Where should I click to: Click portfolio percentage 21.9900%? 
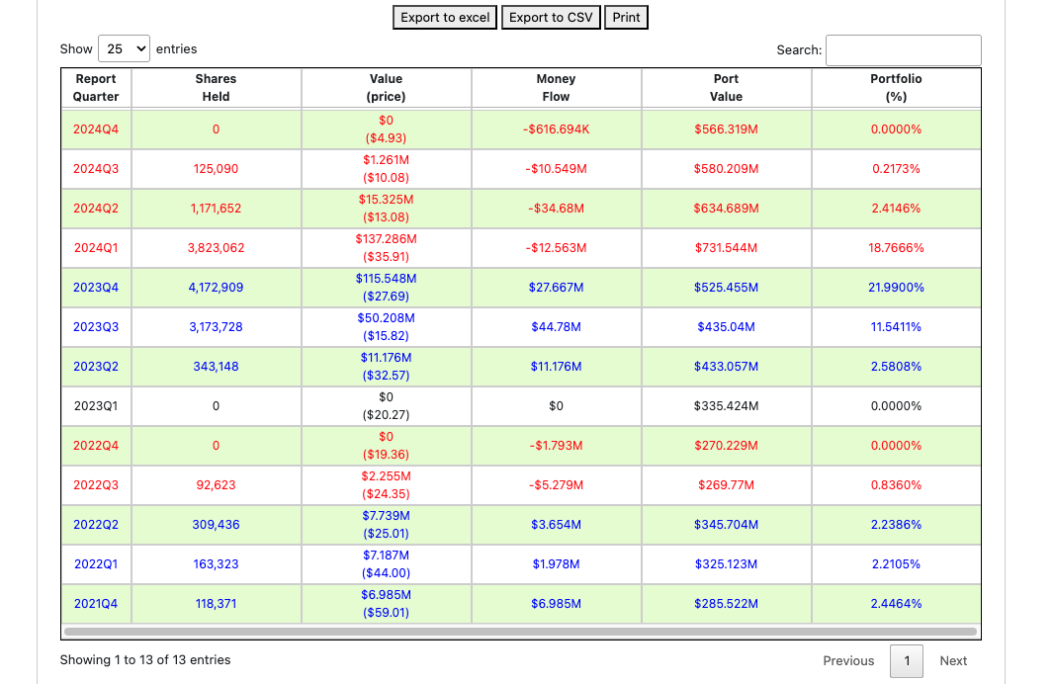pos(896,288)
